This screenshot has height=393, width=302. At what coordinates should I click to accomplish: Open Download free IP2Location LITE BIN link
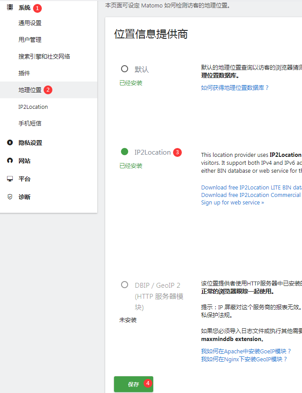(251, 188)
